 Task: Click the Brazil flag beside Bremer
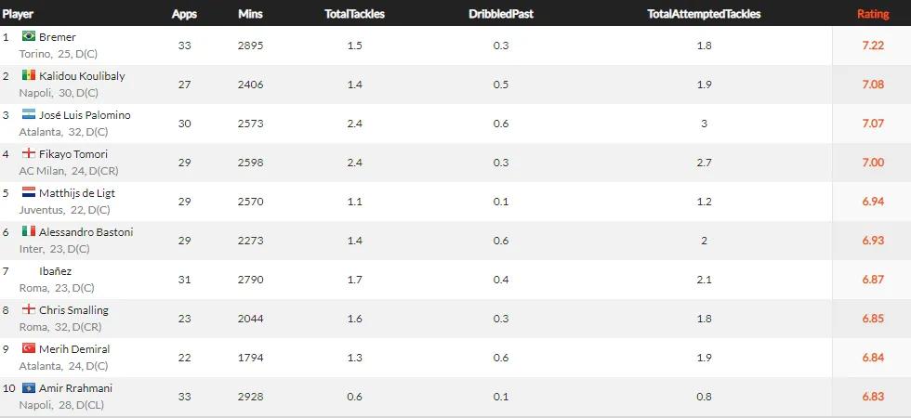pos(28,36)
